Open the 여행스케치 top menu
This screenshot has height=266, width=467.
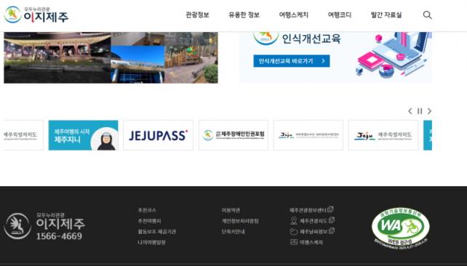coord(294,15)
